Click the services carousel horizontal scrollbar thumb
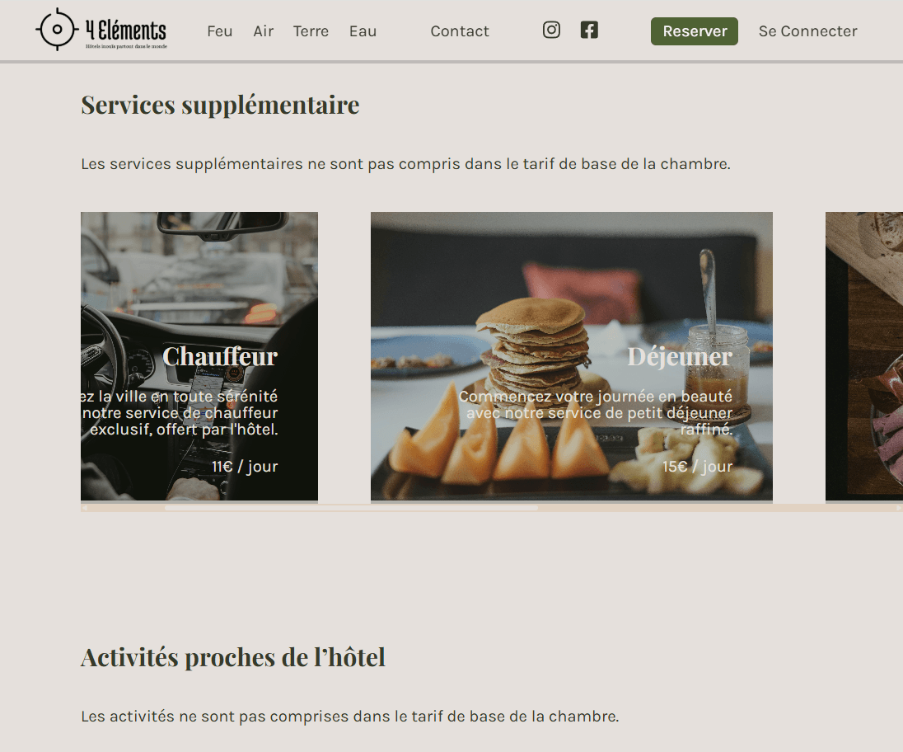 point(351,508)
